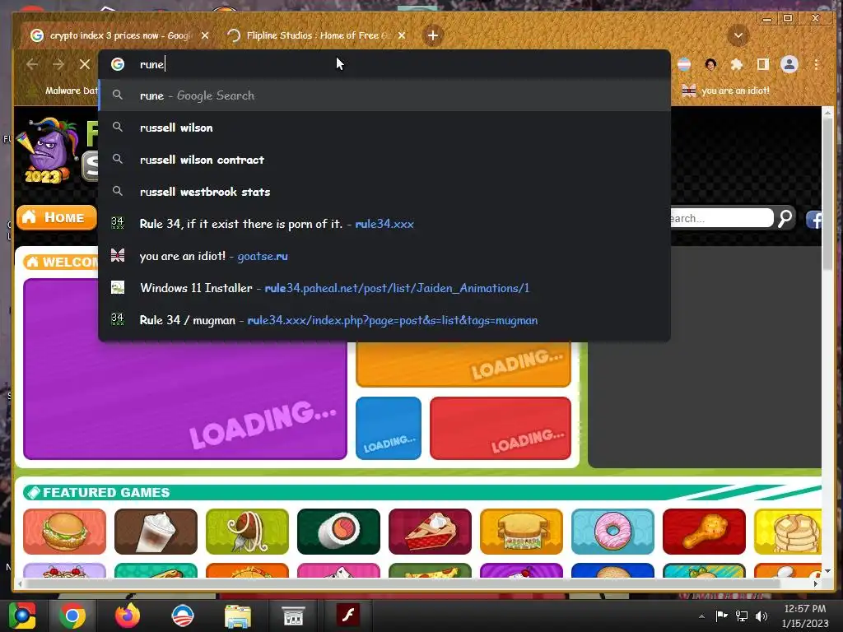This screenshot has width=843, height=632.
Task: Show hidden tray icons arrow
Action: (701, 616)
